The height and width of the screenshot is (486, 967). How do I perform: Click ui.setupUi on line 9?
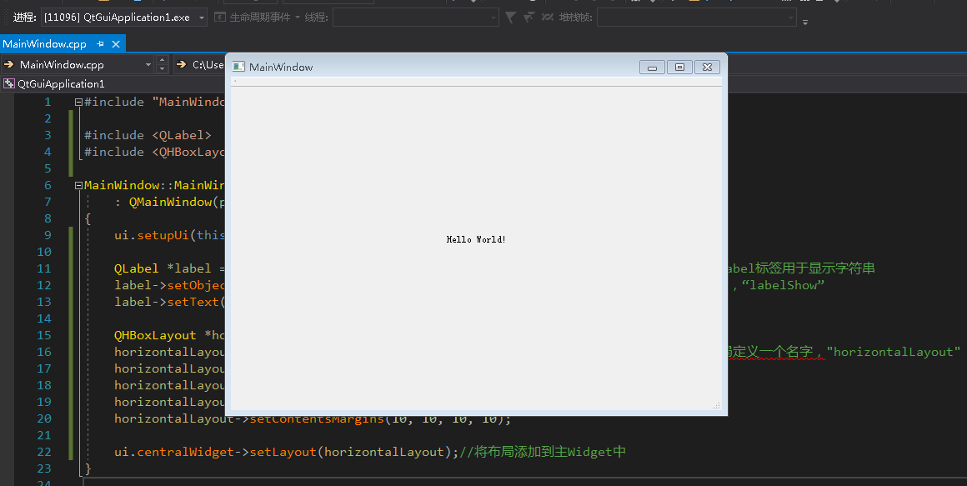pos(151,235)
